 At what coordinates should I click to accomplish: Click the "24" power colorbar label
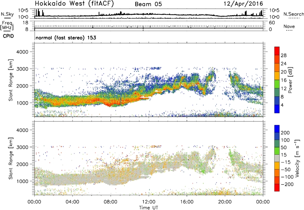click(x=283, y=64)
